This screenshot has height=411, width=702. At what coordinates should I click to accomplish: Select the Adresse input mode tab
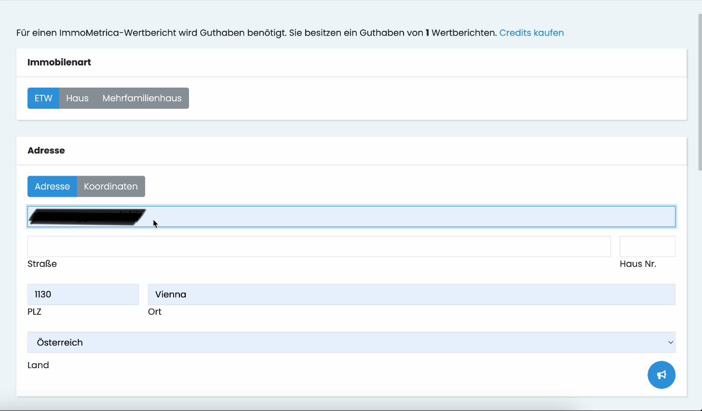click(x=52, y=186)
